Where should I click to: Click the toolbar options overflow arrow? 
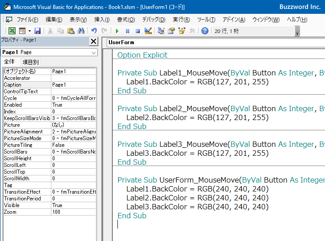(297, 31)
